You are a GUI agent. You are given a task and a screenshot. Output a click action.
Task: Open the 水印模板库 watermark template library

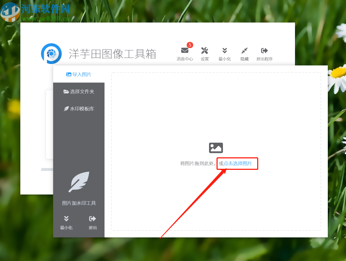click(x=68, y=109)
